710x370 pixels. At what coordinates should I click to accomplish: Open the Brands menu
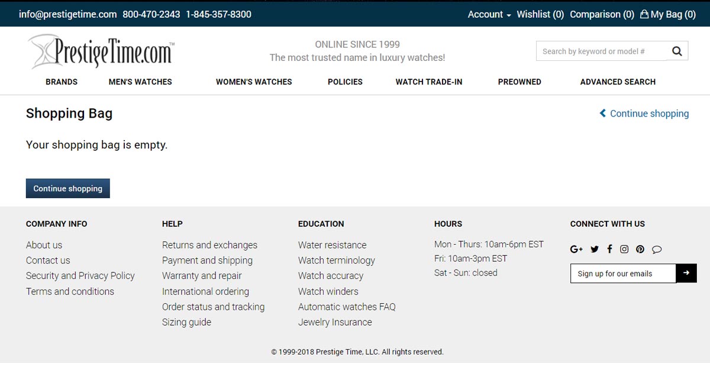pyautogui.click(x=62, y=82)
